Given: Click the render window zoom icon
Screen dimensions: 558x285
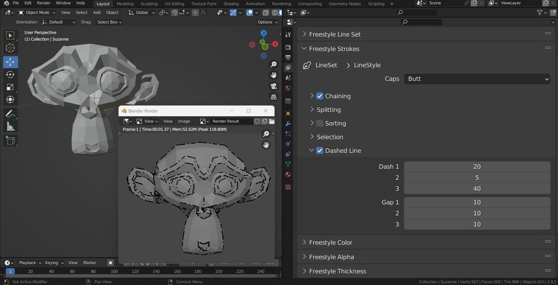Looking at the screenshot, I should 266,134.
